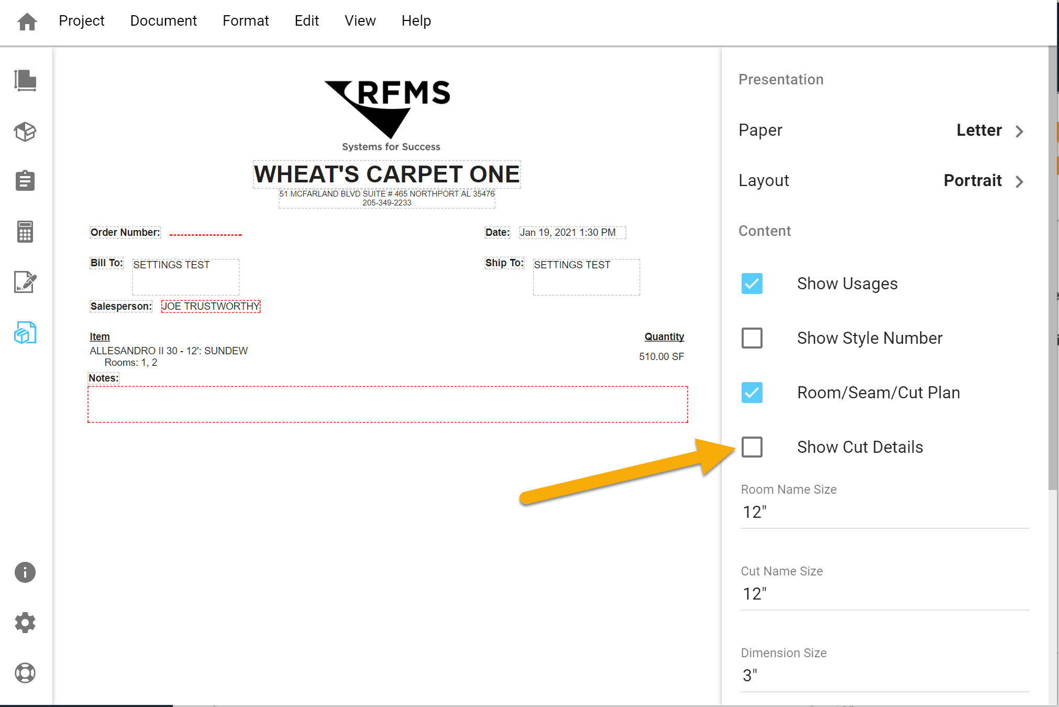
Task: Uncheck Room/Seam/Cut Plan checkbox
Action: [x=752, y=393]
